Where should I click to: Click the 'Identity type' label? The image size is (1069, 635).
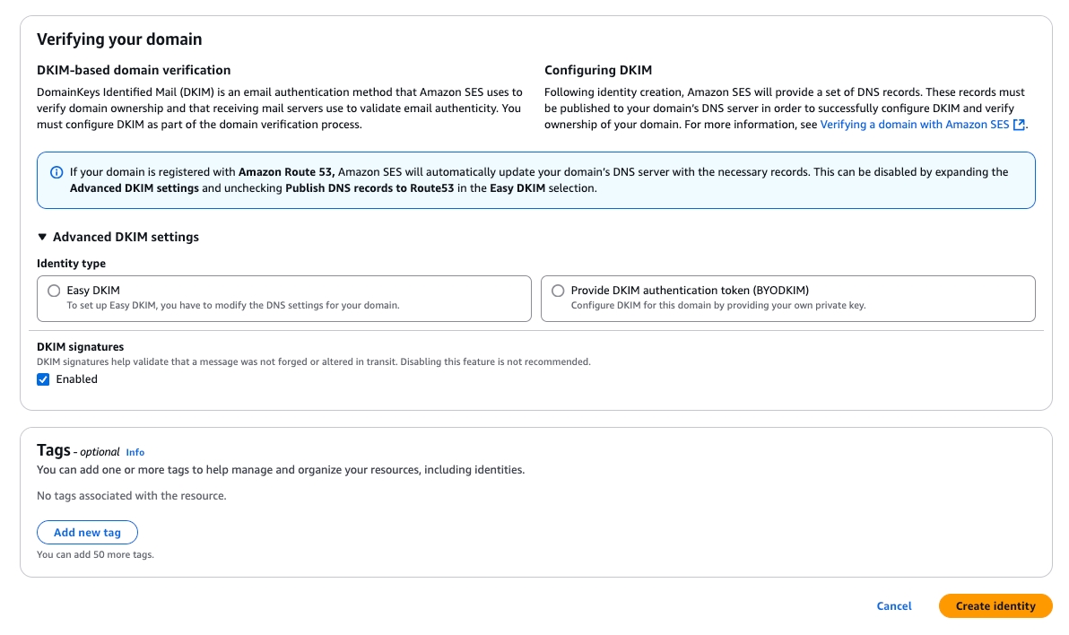coord(71,264)
